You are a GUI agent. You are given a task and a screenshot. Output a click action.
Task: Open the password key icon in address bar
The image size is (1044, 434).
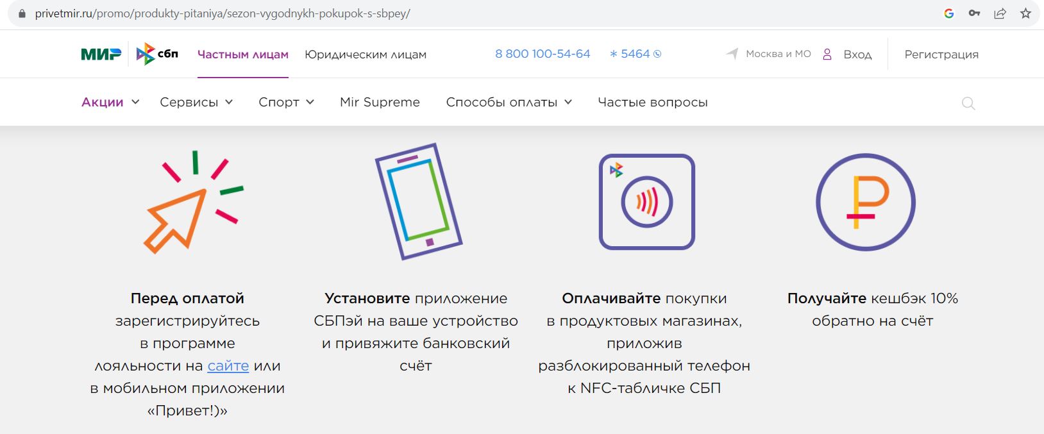click(x=974, y=13)
